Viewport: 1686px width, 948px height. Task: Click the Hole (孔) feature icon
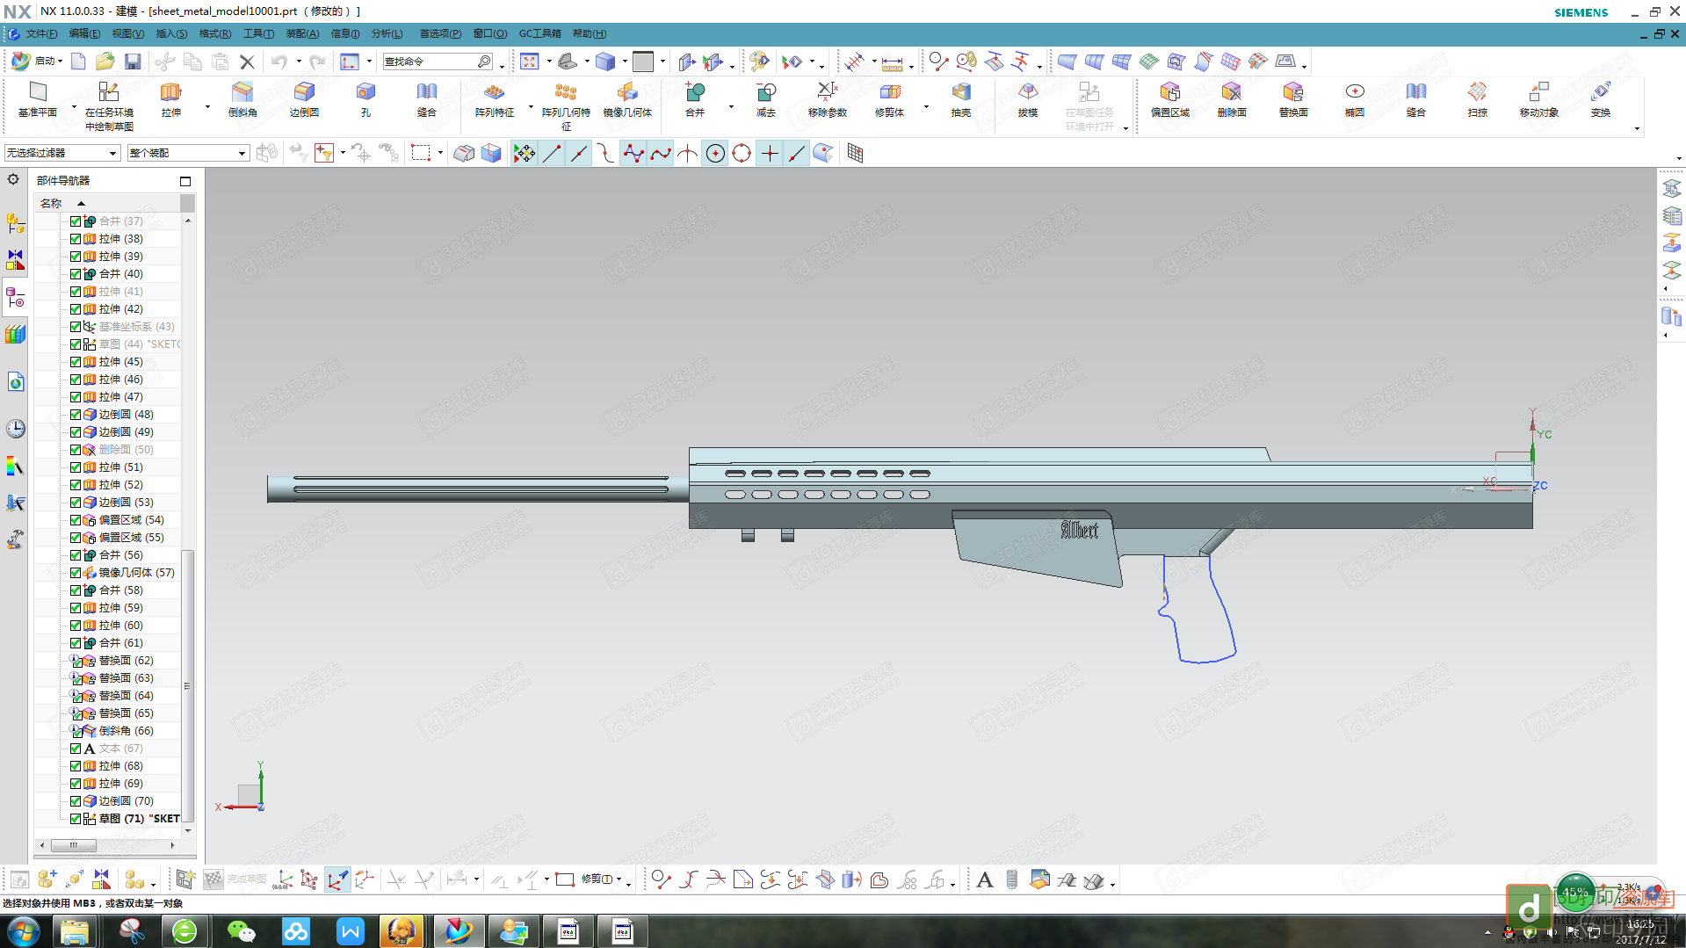(x=365, y=91)
